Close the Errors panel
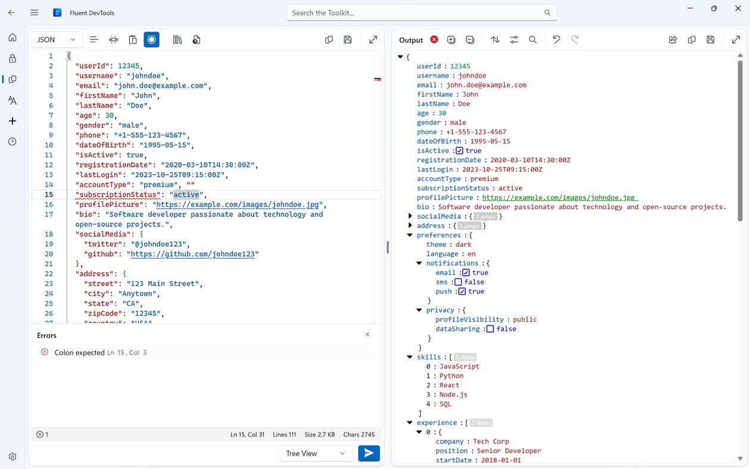Screen dimensions: 750x469 [368, 335]
